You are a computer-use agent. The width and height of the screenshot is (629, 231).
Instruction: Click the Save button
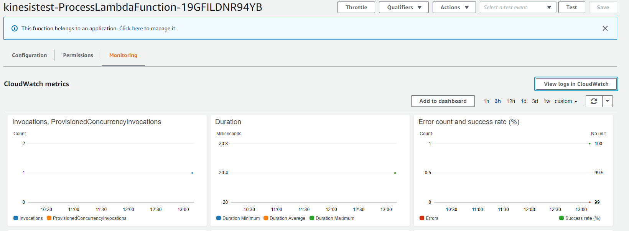603,7
